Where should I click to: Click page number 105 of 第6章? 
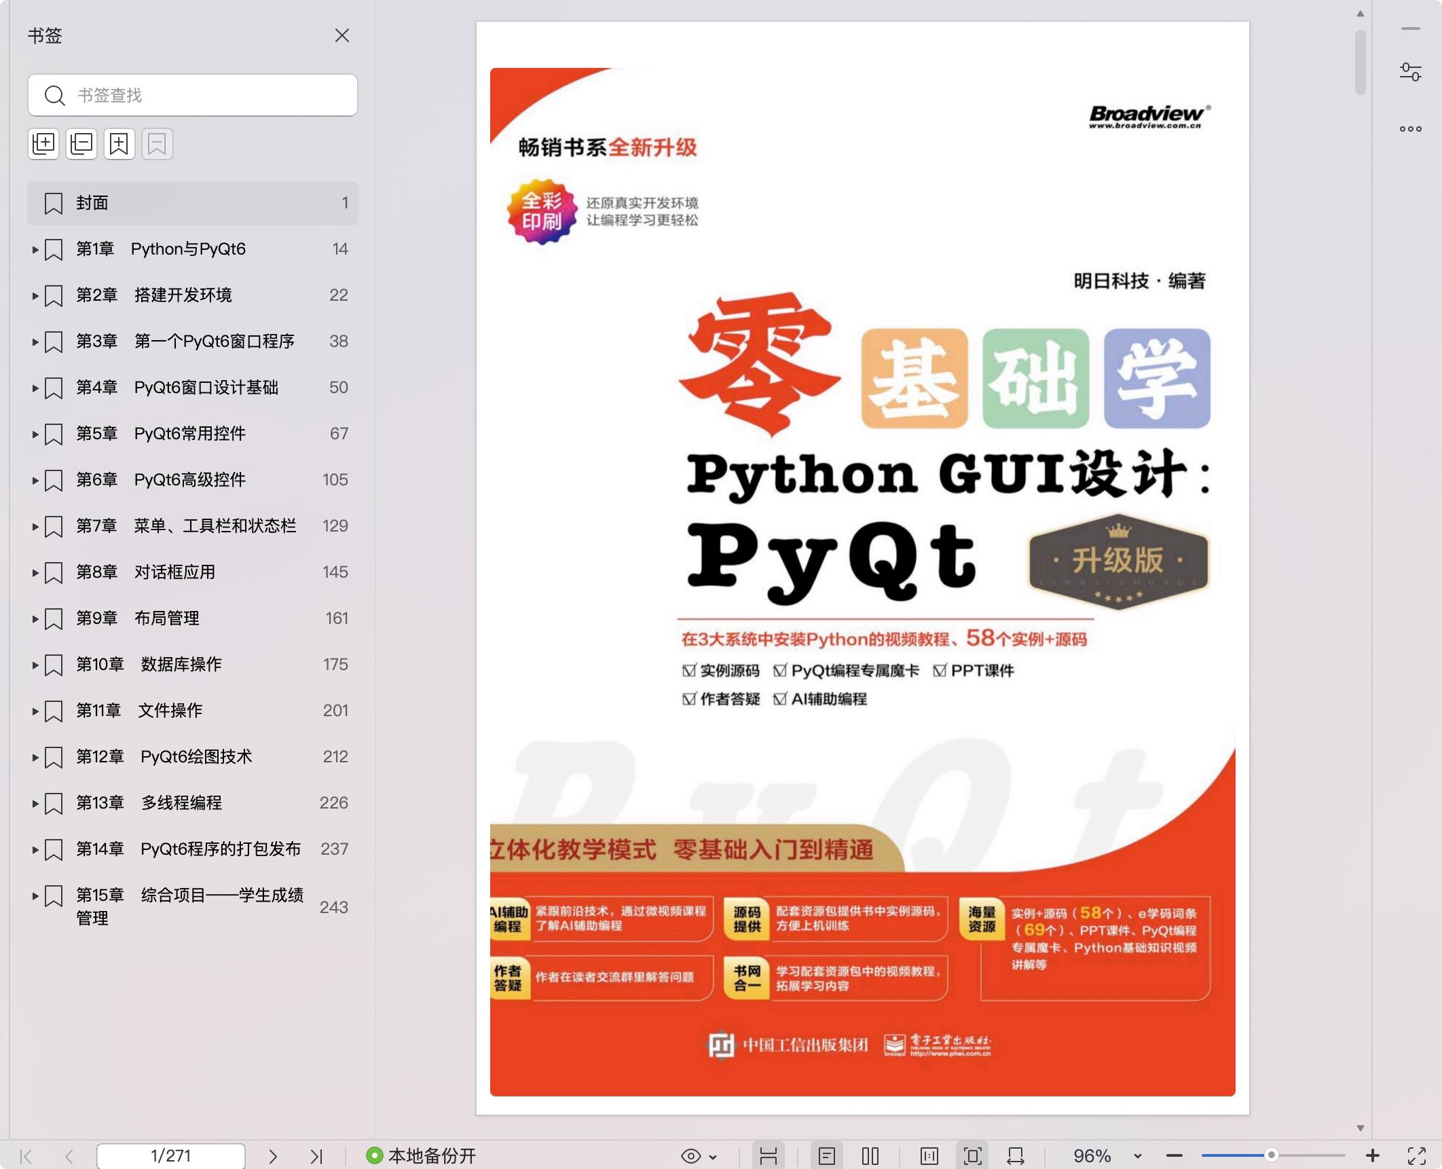(335, 480)
